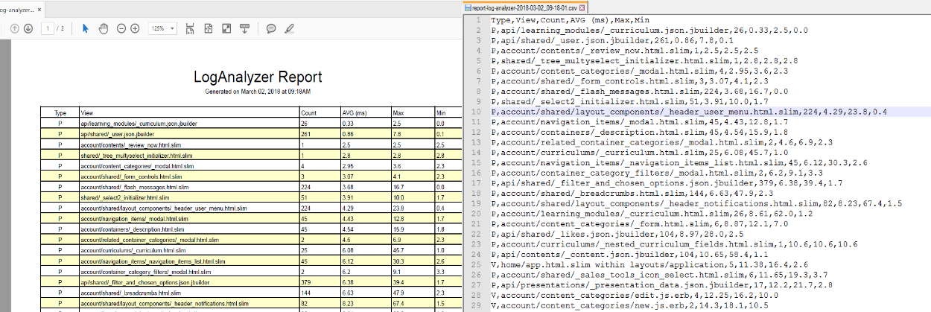
Task: Click the Min column header in table
Action: tap(439, 112)
